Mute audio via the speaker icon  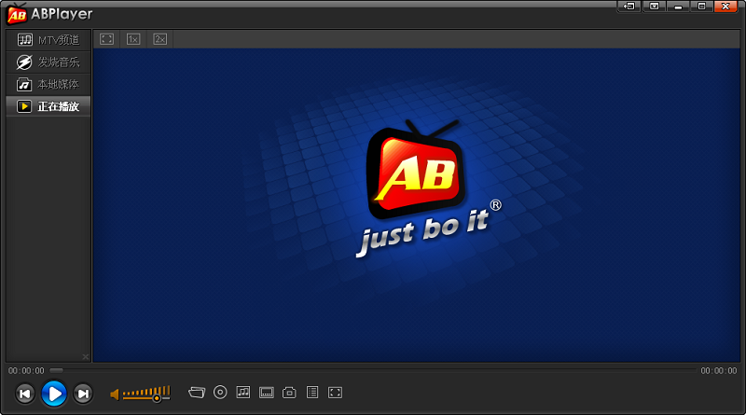115,394
